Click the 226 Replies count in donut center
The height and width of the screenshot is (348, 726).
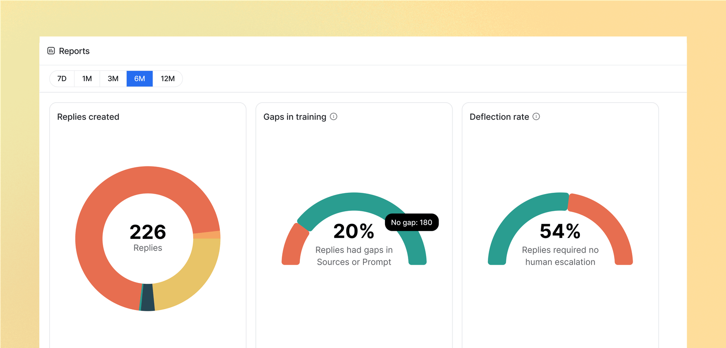(148, 232)
